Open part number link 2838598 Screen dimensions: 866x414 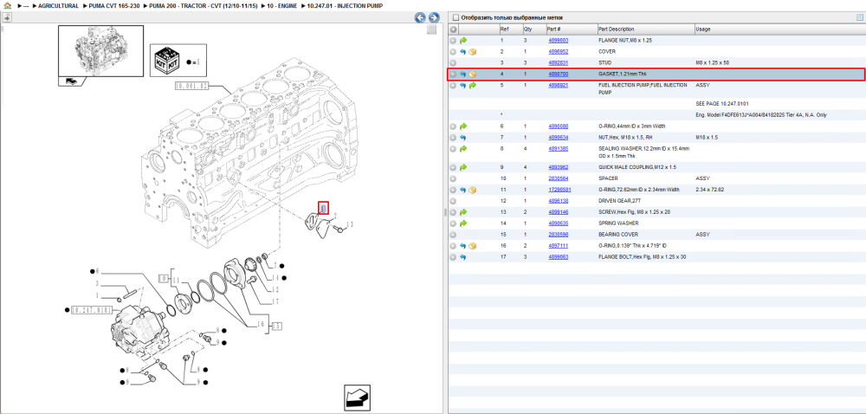(558, 234)
